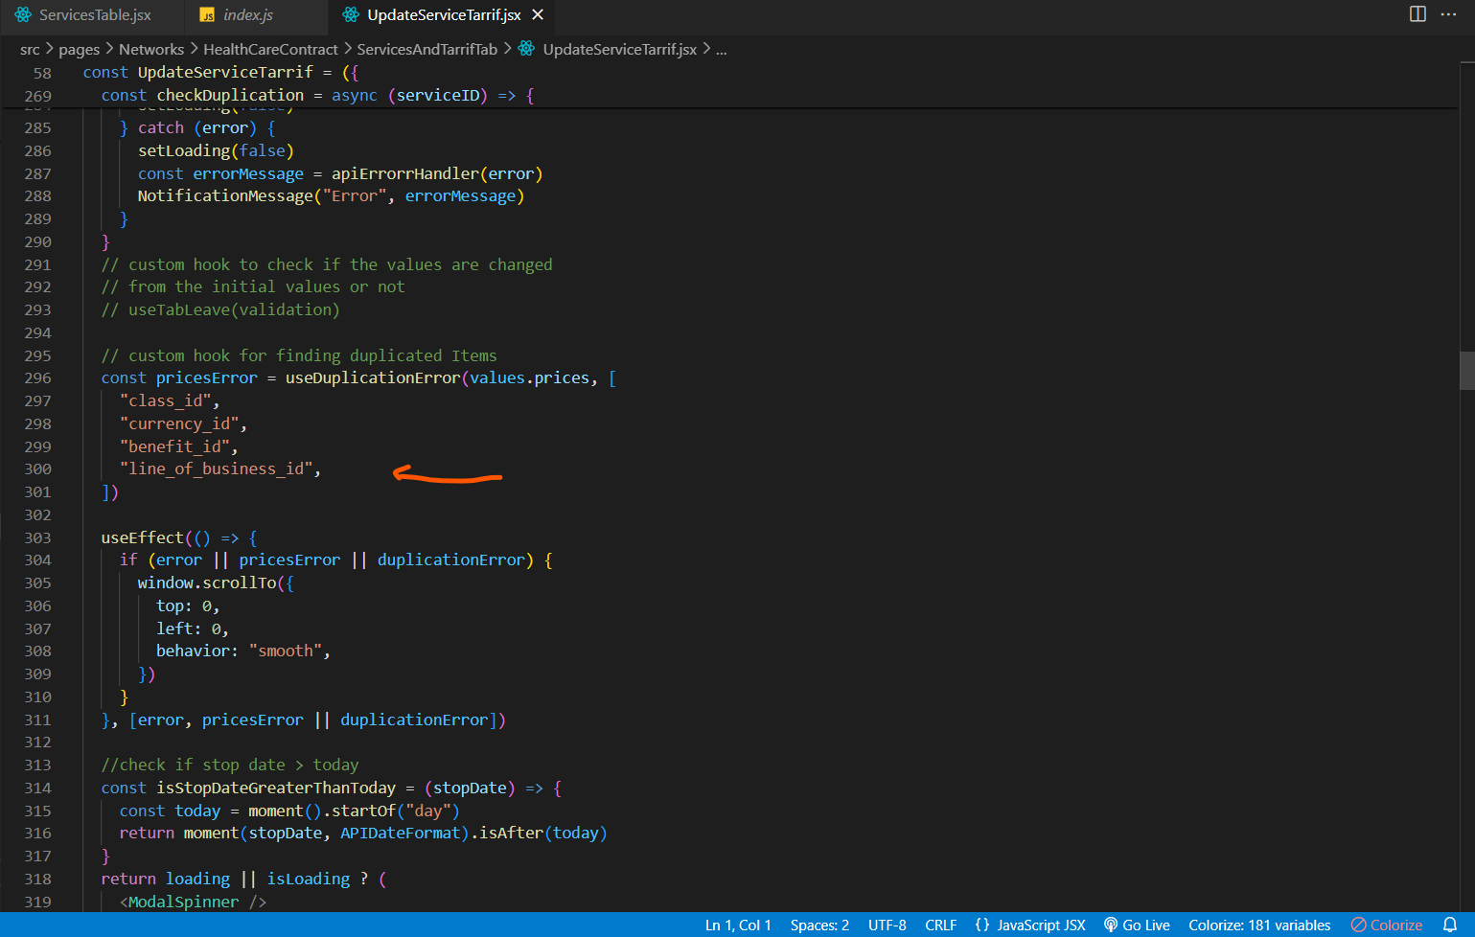Click the vertical scrollbar thumb
This screenshot has height=937, width=1475.
(1466, 371)
